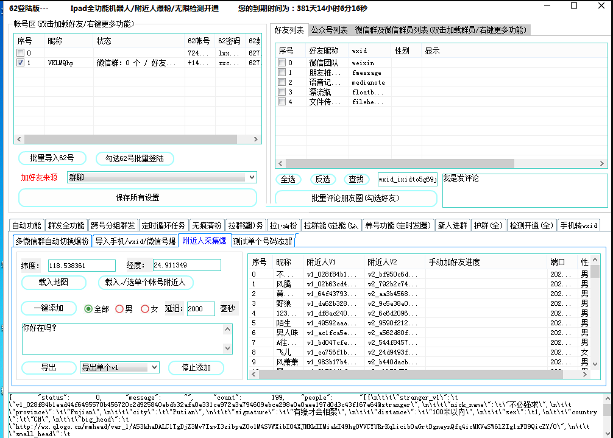Screen dimensions: 613x438
Task: Check the checkbox for account row 0
Action: 20,53
